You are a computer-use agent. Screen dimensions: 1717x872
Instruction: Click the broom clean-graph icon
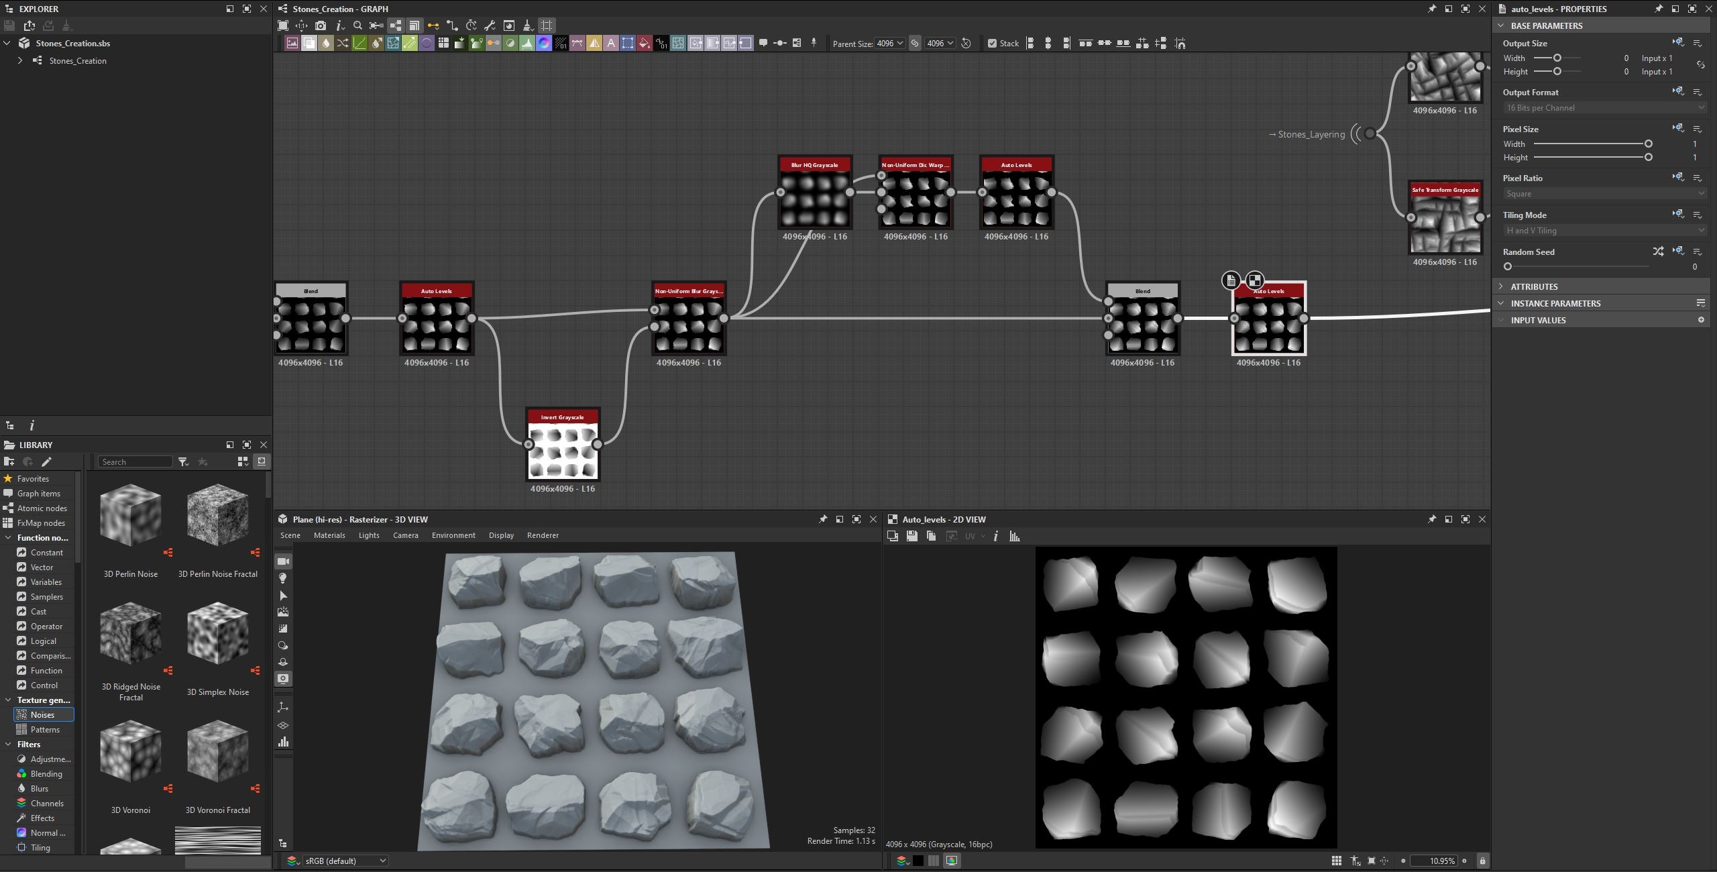tap(528, 25)
